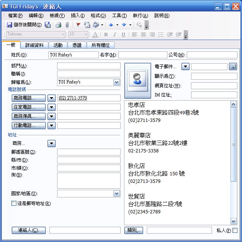Open the 編輯 menu
The width and height of the screenshot is (242, 242).
pyautogui.click(x=36, y=16)
